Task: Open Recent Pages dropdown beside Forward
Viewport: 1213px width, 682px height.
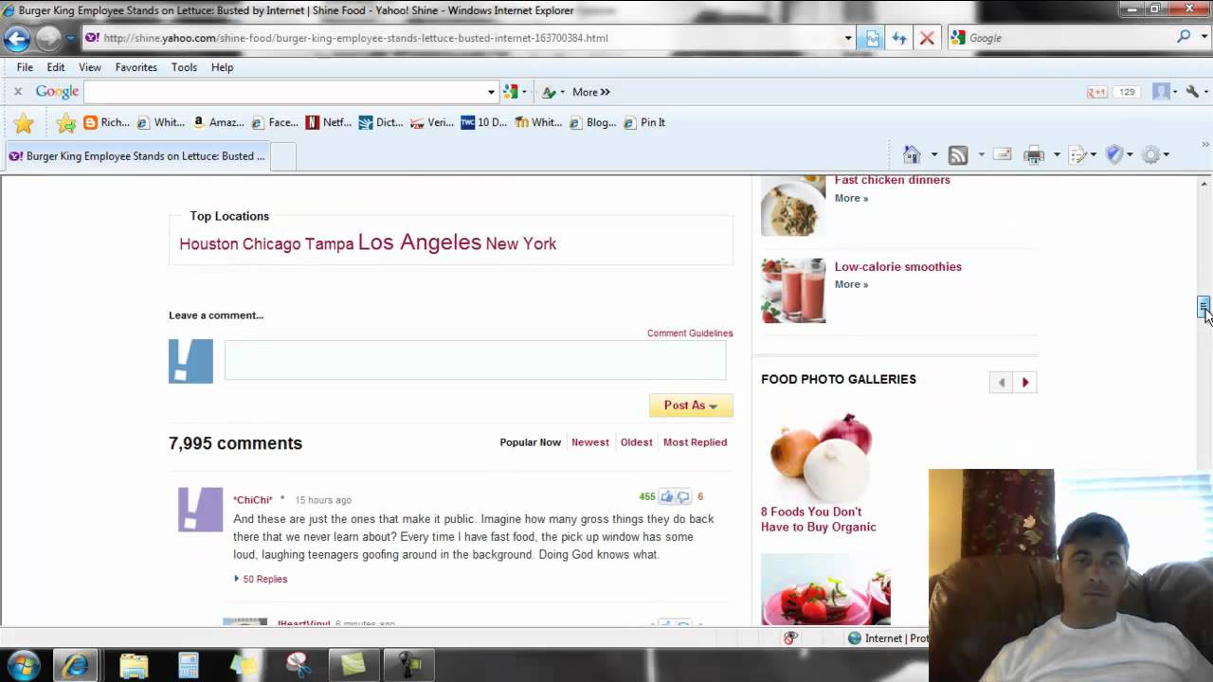Action: (x=70, y=39)
